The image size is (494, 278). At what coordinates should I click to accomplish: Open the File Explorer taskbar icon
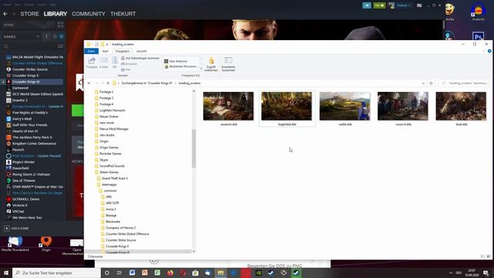pos(221,273)
